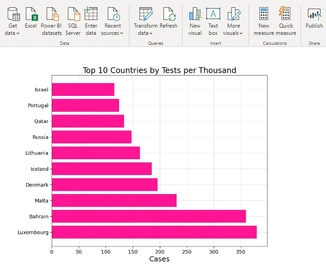Select the Bahrain bar
The height and width of the screenshot is (266, 326).
[149, 216]
